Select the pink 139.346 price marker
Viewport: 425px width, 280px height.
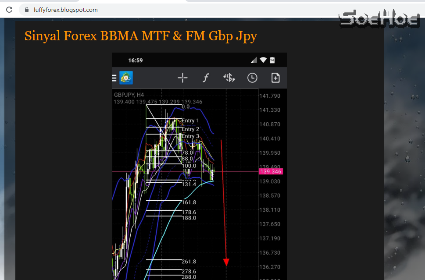(271, 171)
